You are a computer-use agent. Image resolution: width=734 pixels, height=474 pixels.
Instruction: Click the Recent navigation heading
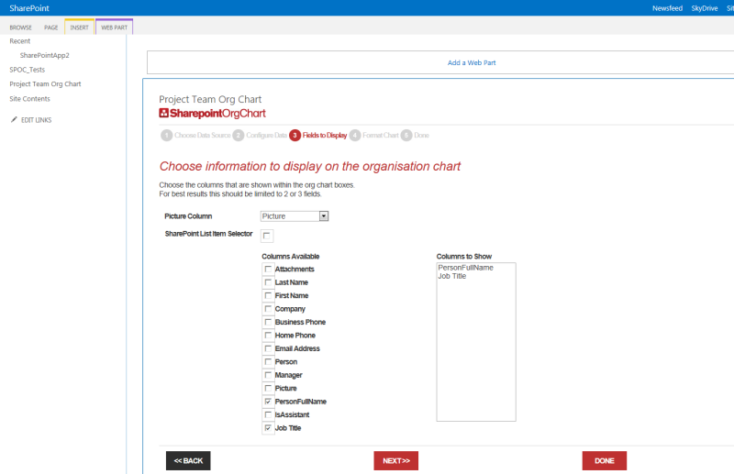click(x=19, y=41)
